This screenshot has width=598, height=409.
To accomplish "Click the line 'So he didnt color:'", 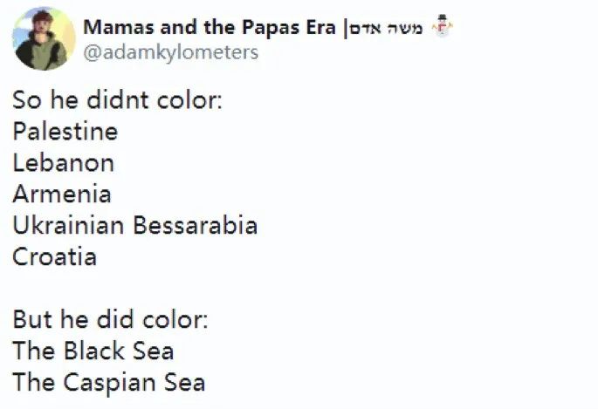I will (x=118, y=99).
